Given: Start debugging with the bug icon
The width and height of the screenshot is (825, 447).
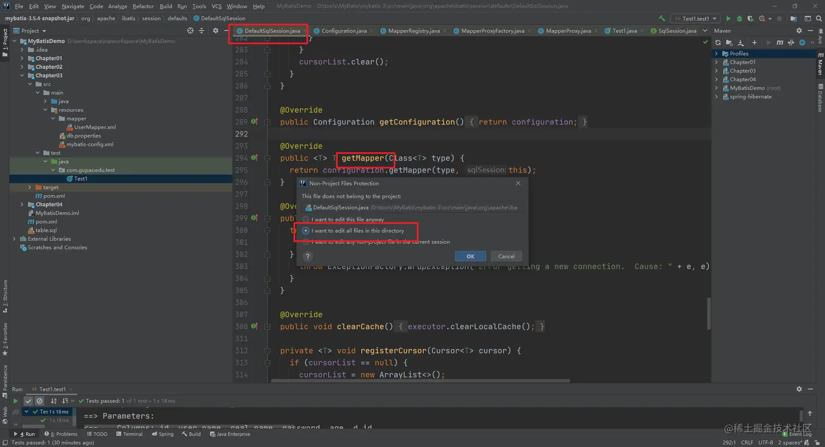Looking at the screenshot, I should pyautogui.click(x=739, y=19).
